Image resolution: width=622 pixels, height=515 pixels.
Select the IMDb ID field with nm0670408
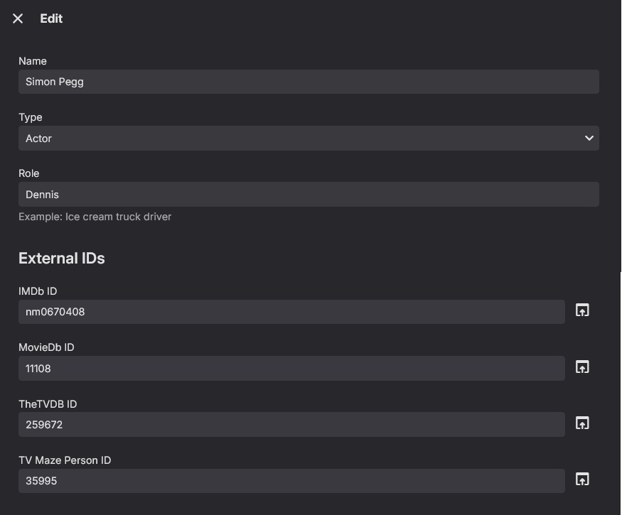tap(291, 312)
